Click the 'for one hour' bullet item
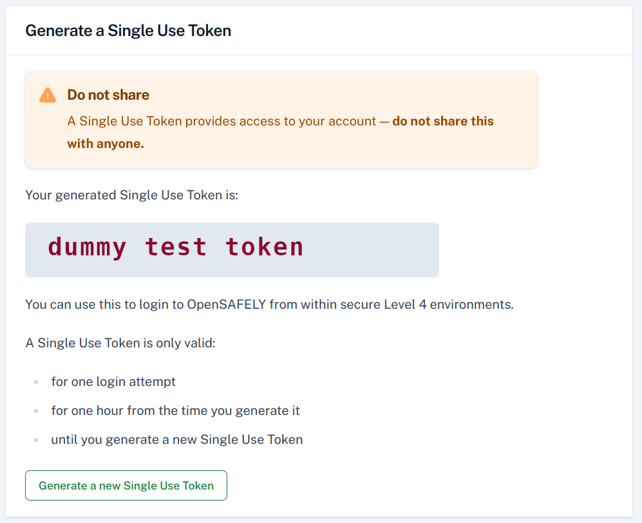The width and height of the screenshot is (642, 523). coord(176,410)
